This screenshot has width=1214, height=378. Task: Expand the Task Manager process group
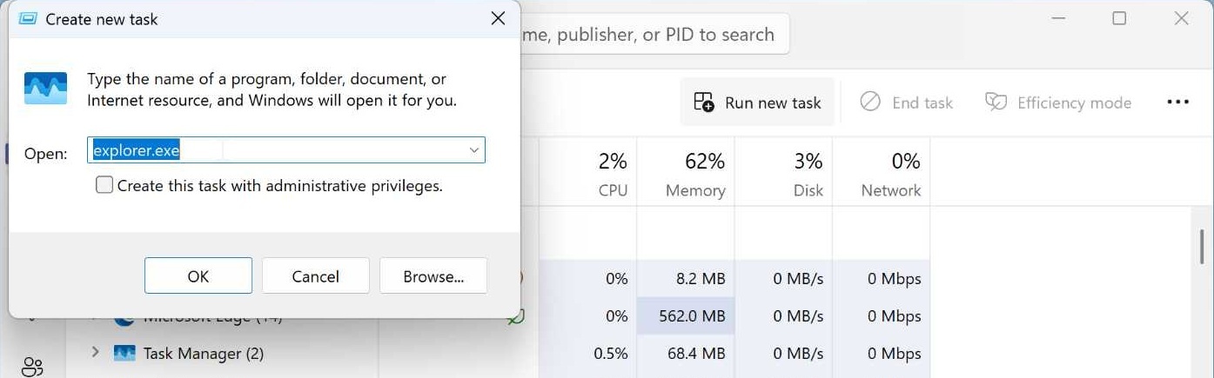tap(96, 353)
